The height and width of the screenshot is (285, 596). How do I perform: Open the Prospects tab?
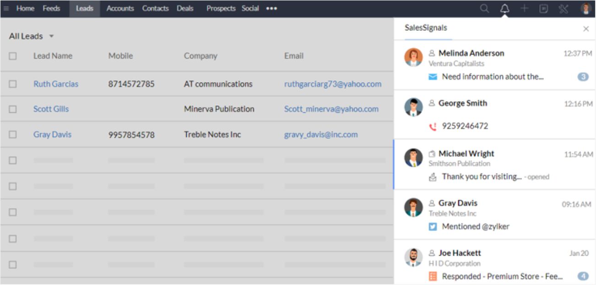pos(221,8)
